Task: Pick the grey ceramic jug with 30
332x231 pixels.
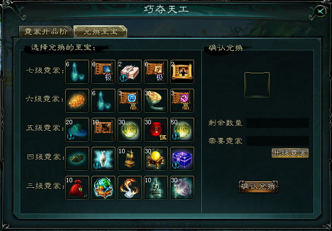Action: coord(182,188)
